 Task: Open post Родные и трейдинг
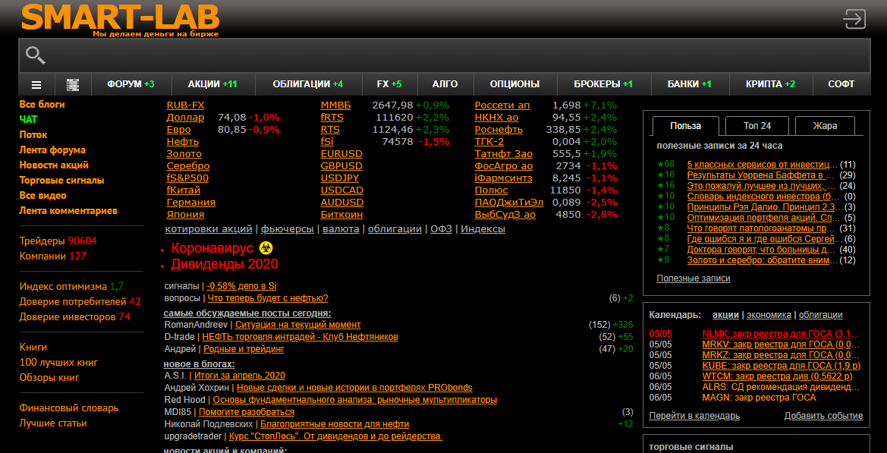pyautogui.click(x=244, y=349)
